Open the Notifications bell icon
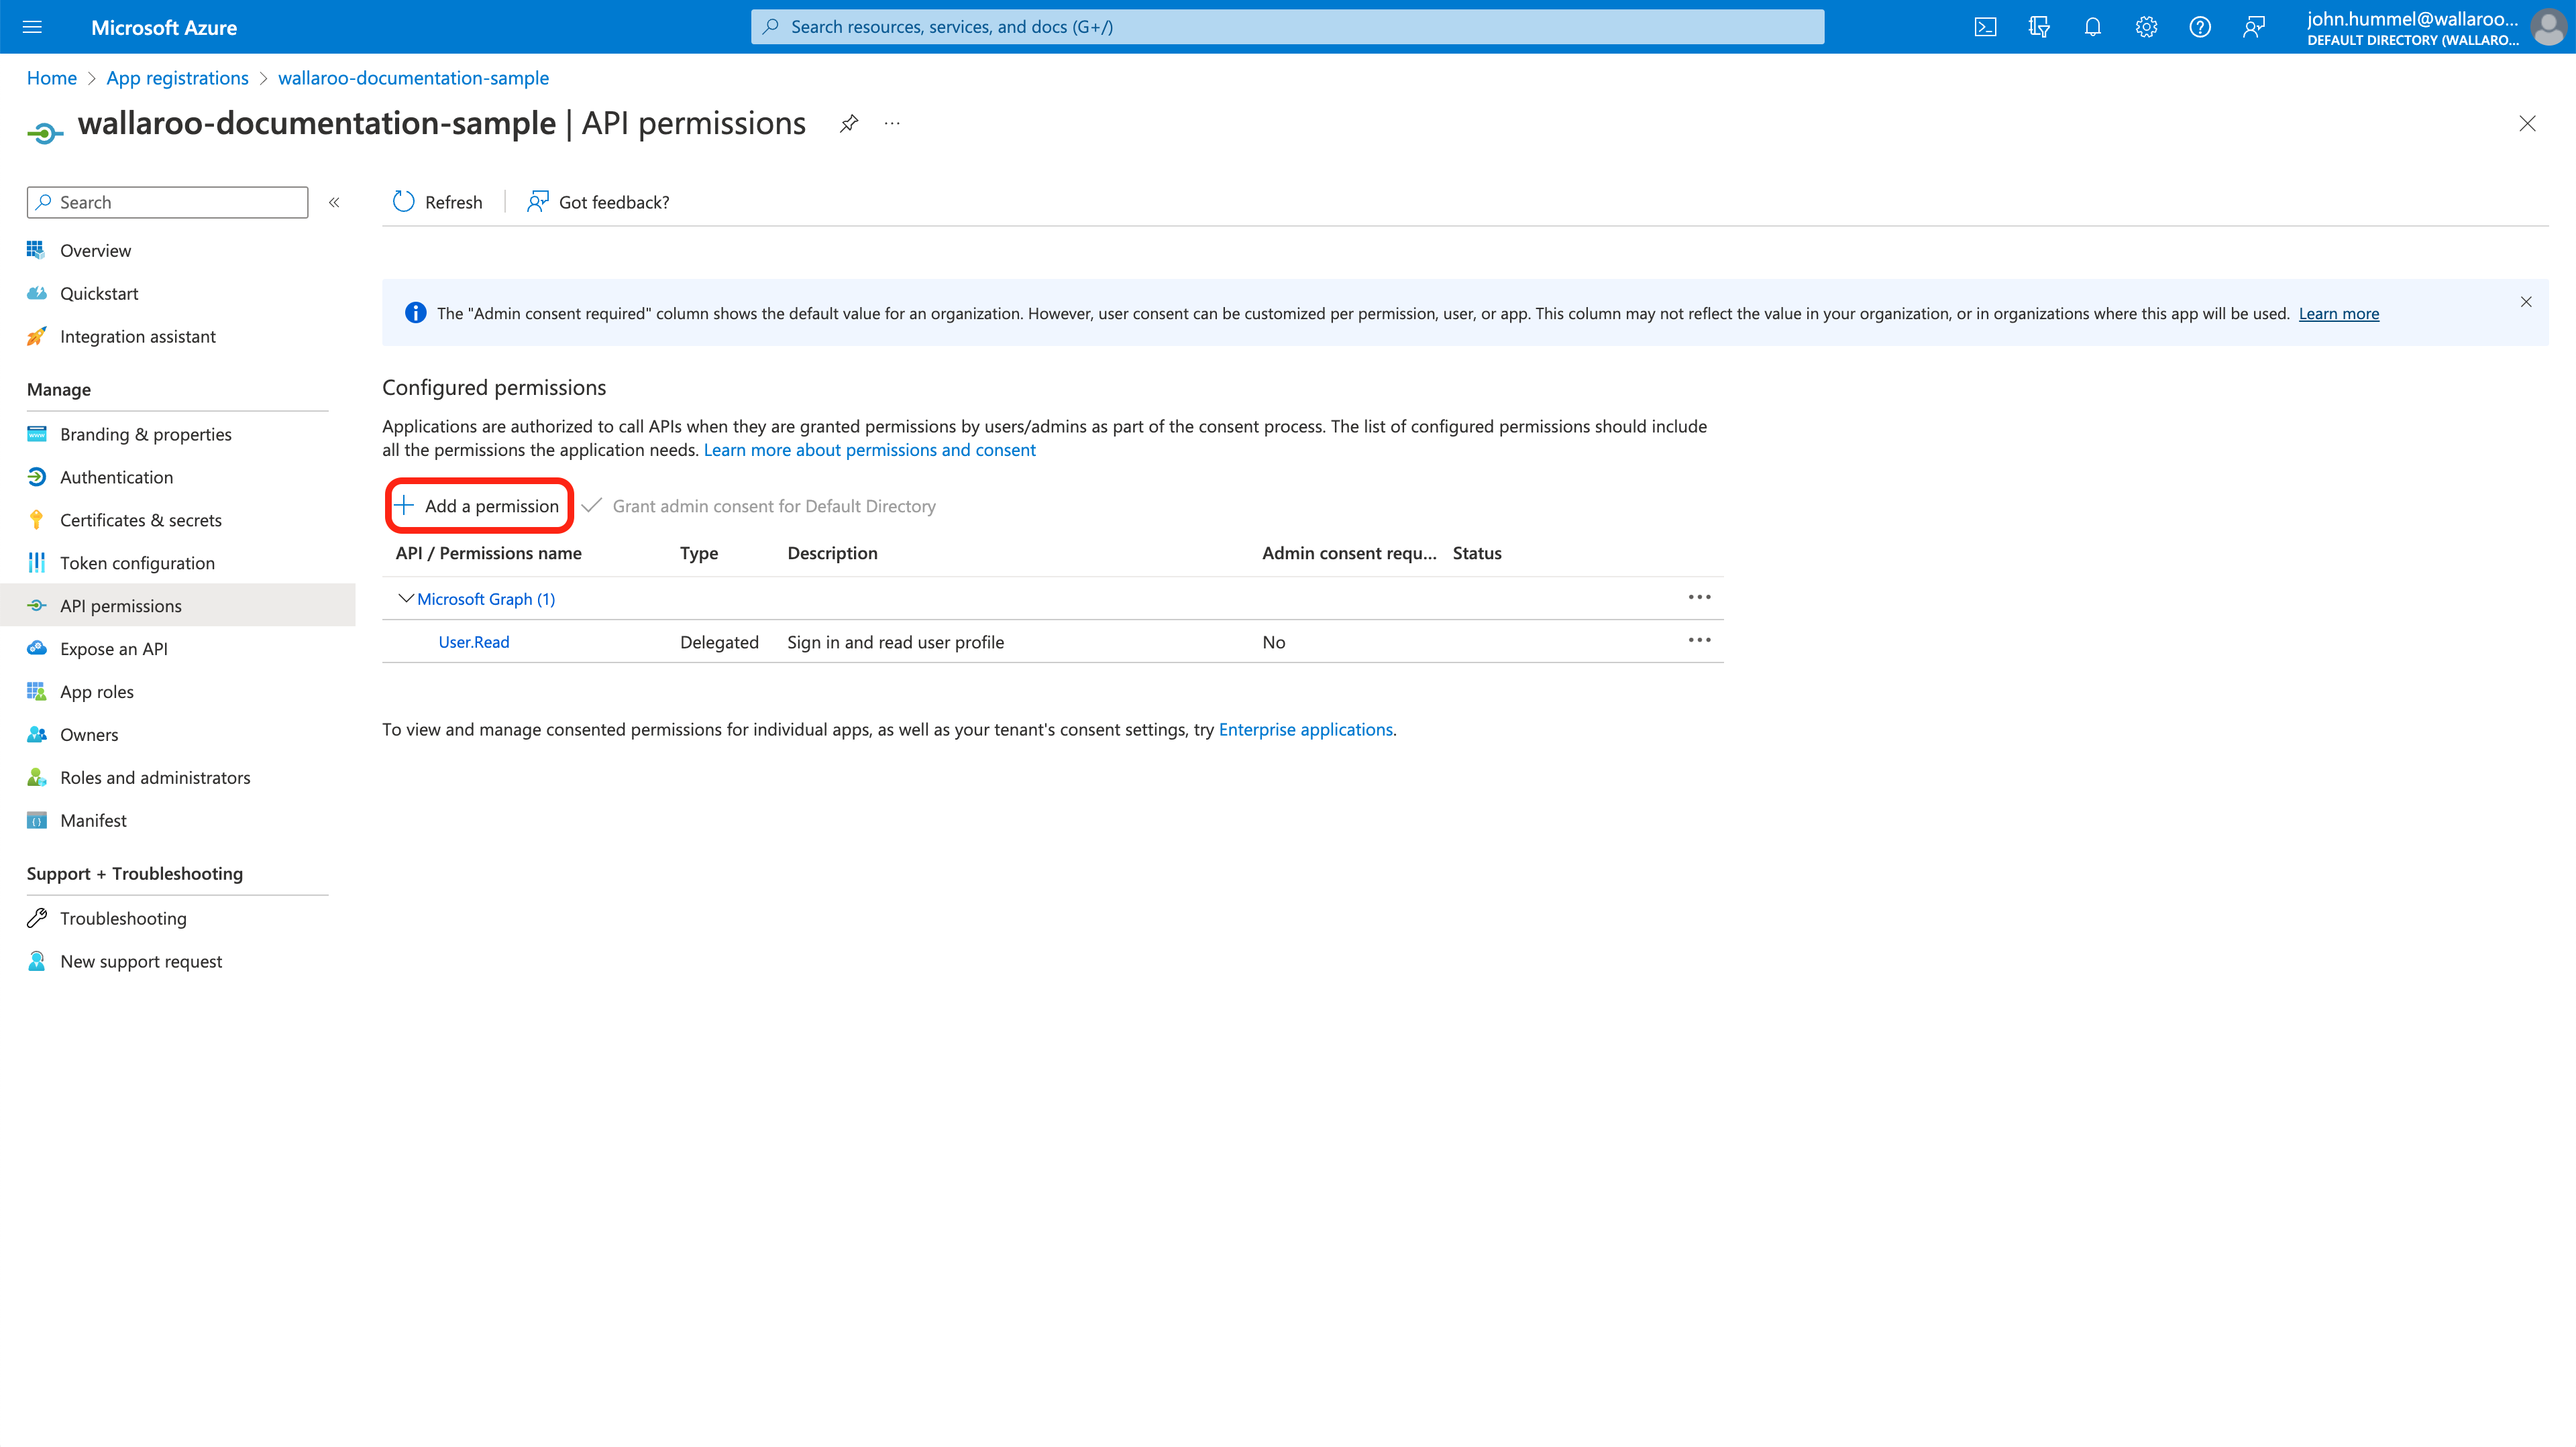 (x=2093, y=27)
